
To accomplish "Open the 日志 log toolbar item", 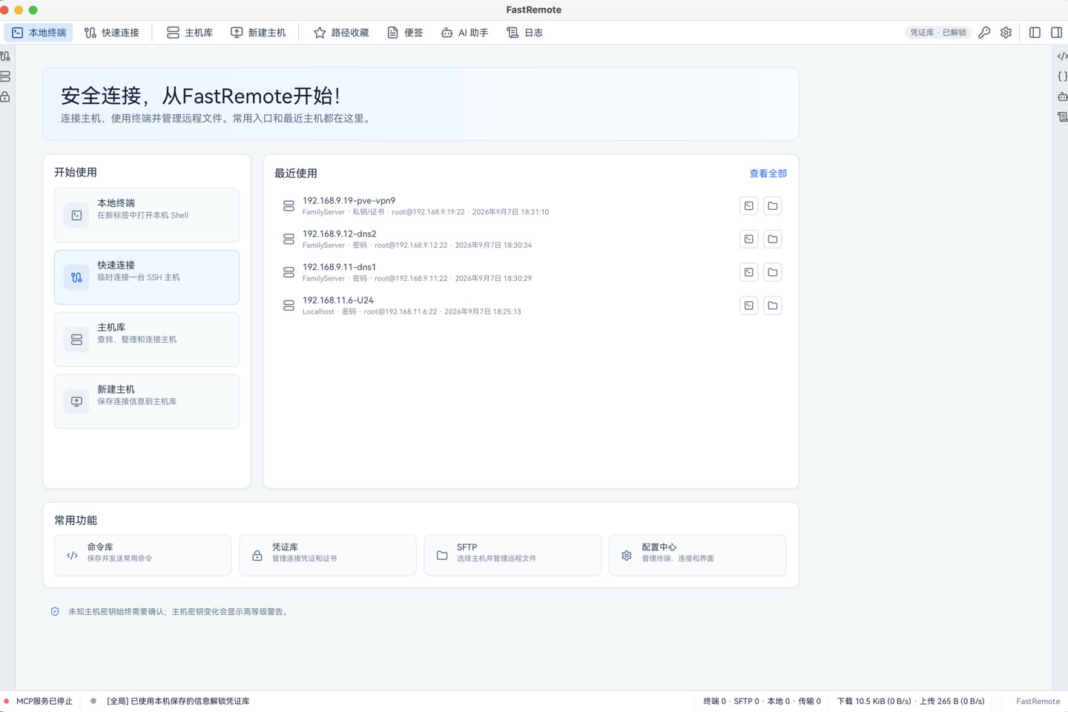I will (524, 33).
